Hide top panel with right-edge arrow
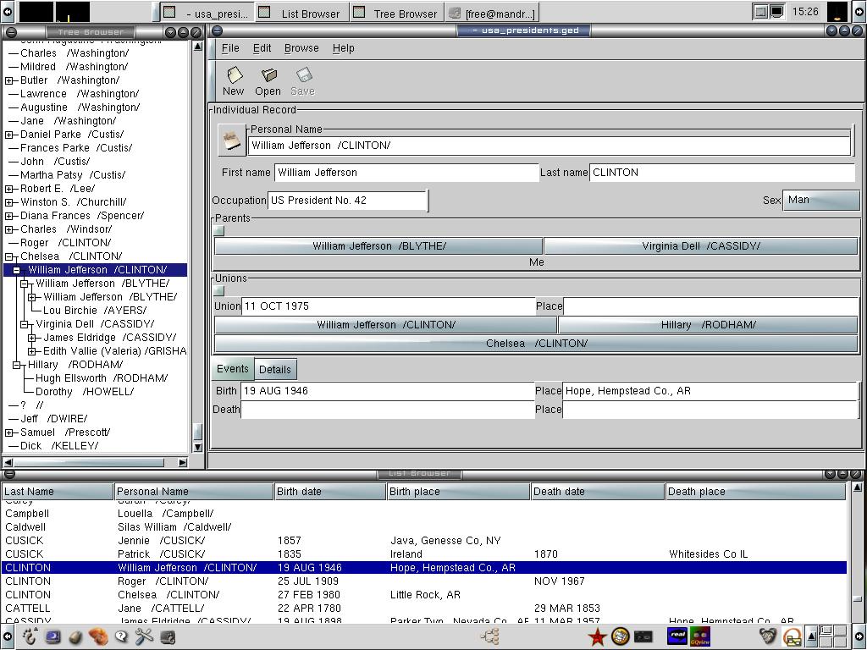The image size is (867, 650). coord(859,12)
